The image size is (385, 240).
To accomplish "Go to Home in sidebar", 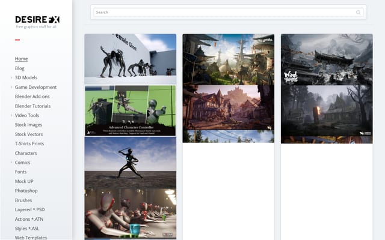I will [x=22, y=59].
